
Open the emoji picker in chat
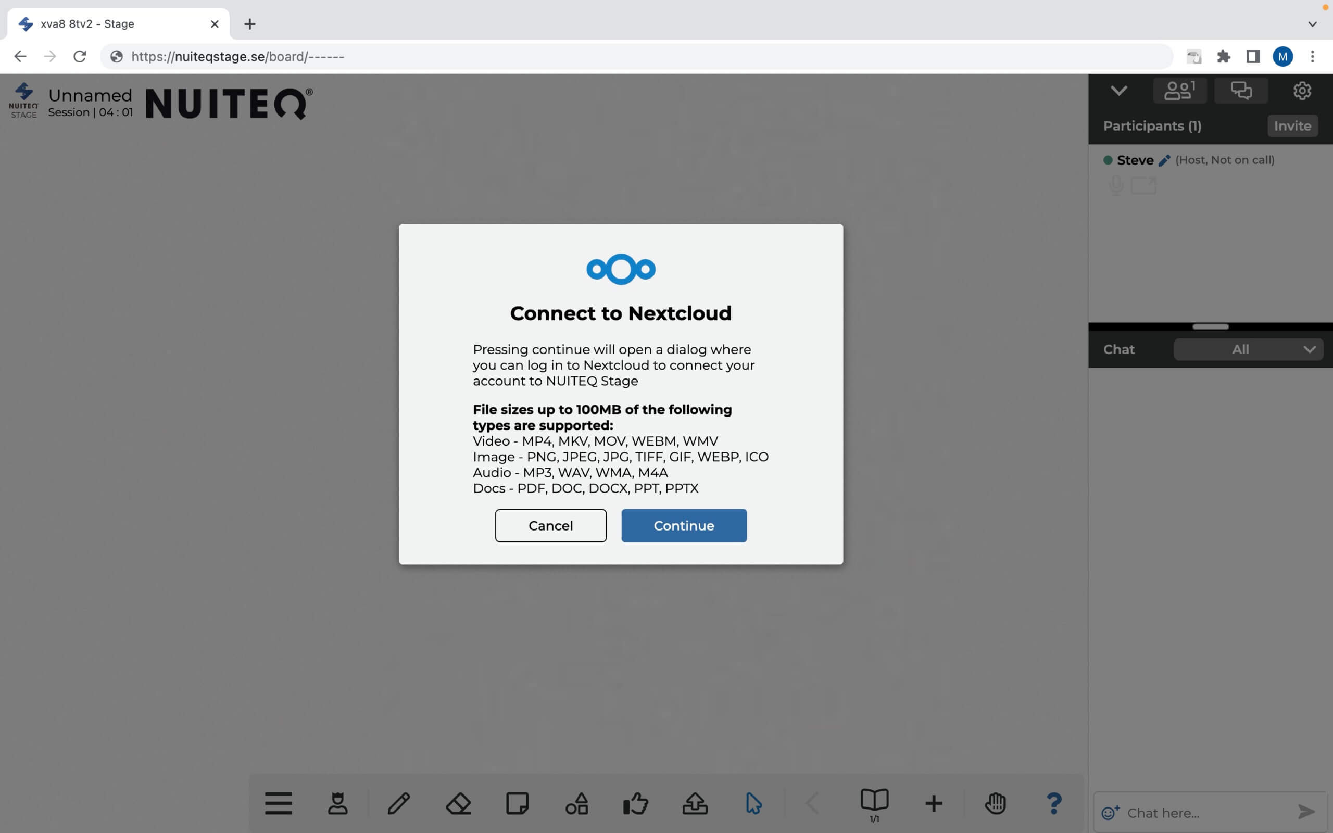(x=1110, y=812)
